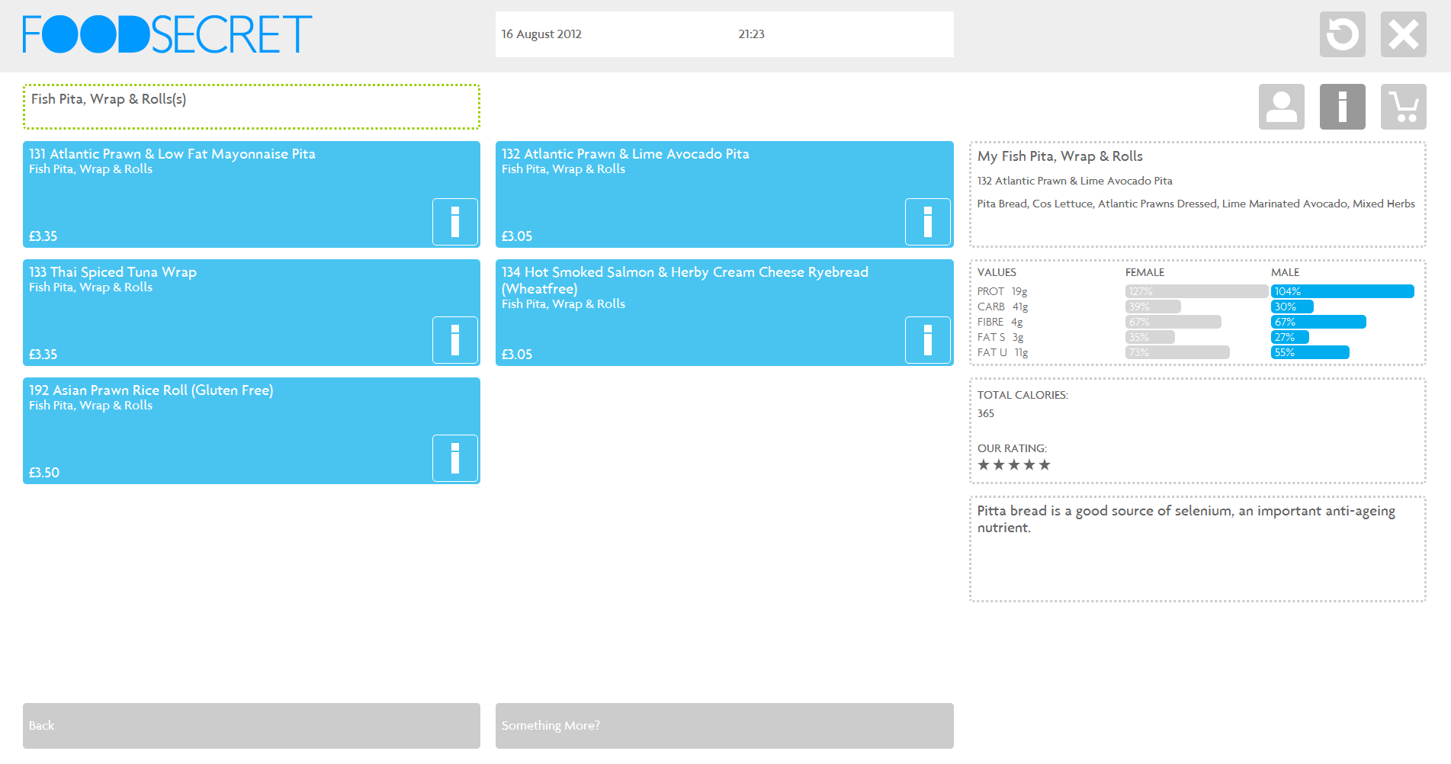Click the £3.50 price on Asian Prawn Rice Roll

click(44, 473)
